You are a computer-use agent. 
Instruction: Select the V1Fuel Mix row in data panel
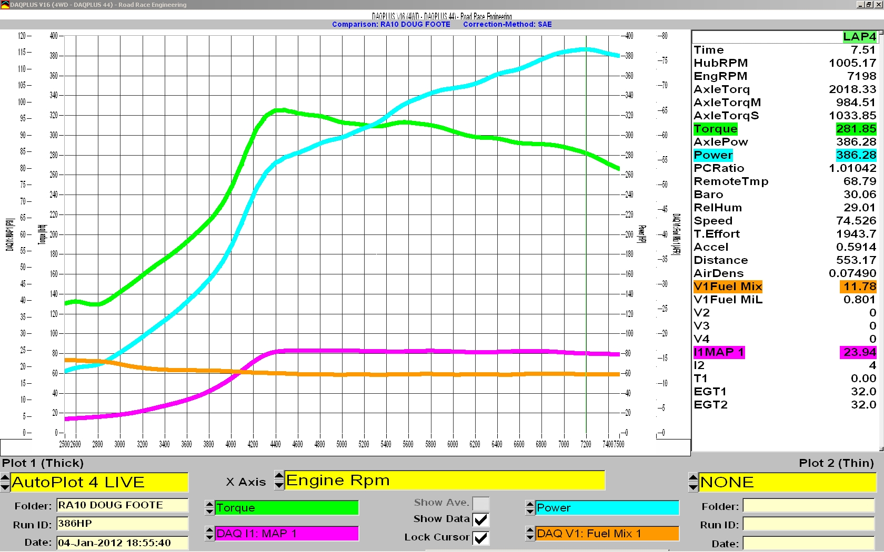727,287
